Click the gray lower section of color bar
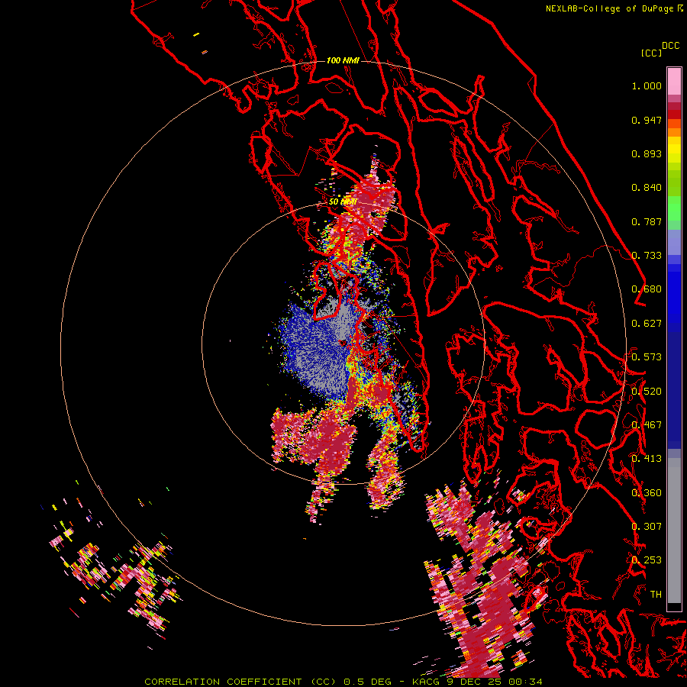Image resolution: width=687 pixels, height=687 pixels. [674, 531]
